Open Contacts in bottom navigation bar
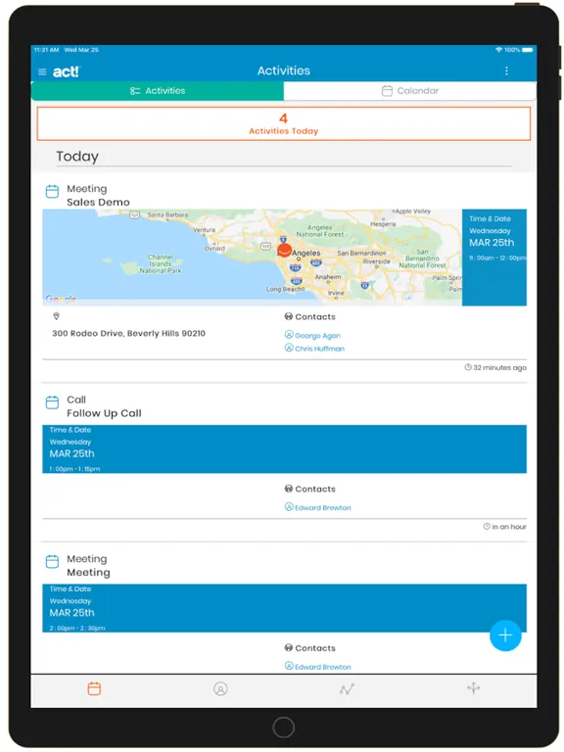The height and width of the screenshot is (752, 564). tap(220, 688)
